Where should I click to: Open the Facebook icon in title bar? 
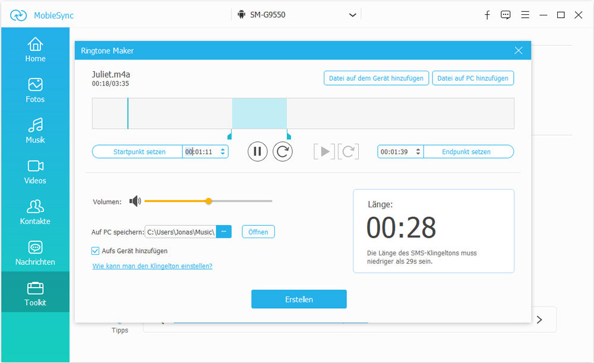[x=487, y=15]
